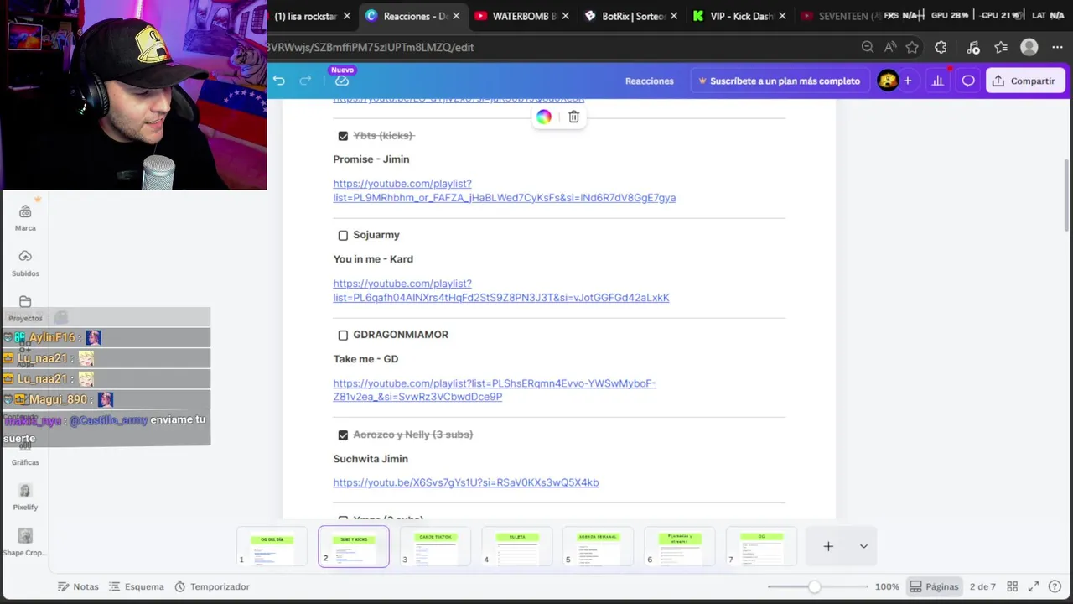This screenshot has height=604, width=1073.
Task: Switch to the WATERBOMB YouTube tab
Action: tap(523, 16)
